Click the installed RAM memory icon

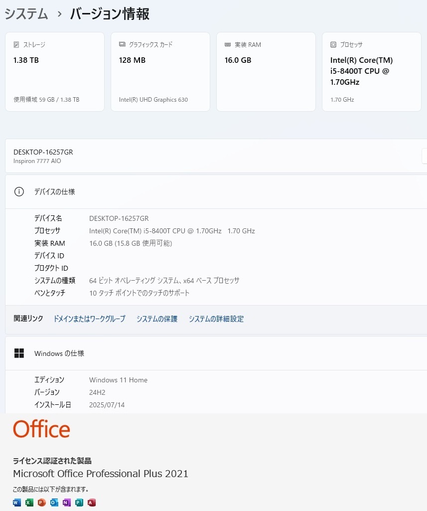click(228, 45)
